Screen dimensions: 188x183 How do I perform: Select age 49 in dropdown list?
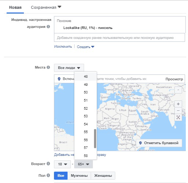pos(86,84)
